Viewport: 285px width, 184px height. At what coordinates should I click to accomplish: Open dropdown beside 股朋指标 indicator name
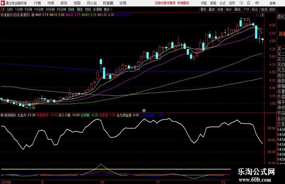pyautogui.click(x=2, y=115)
